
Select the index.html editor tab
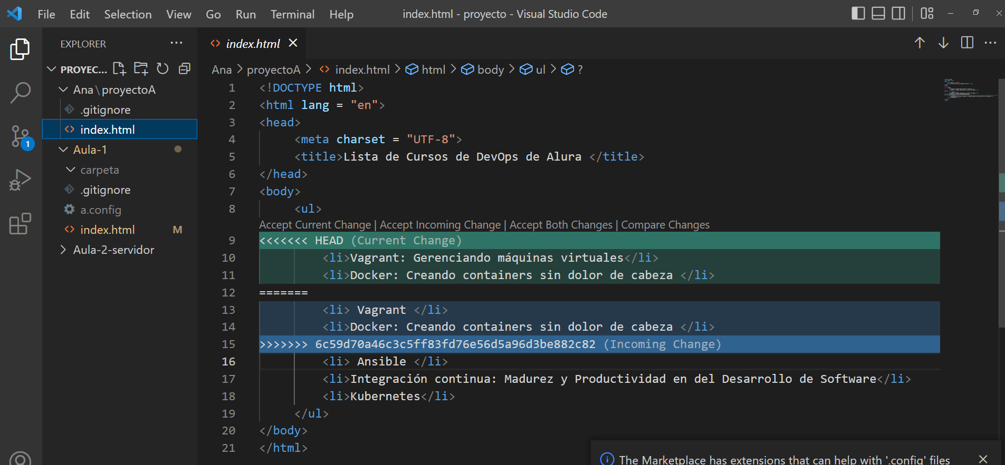tap(252, 44)
